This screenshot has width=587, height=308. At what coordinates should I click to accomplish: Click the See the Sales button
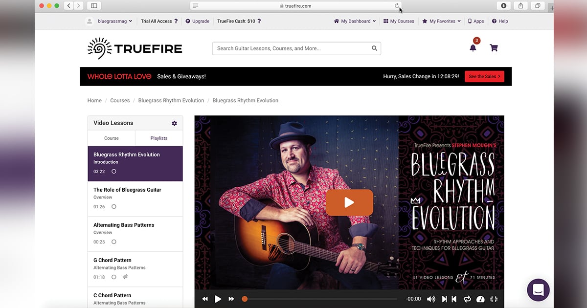tap(484, 76)
